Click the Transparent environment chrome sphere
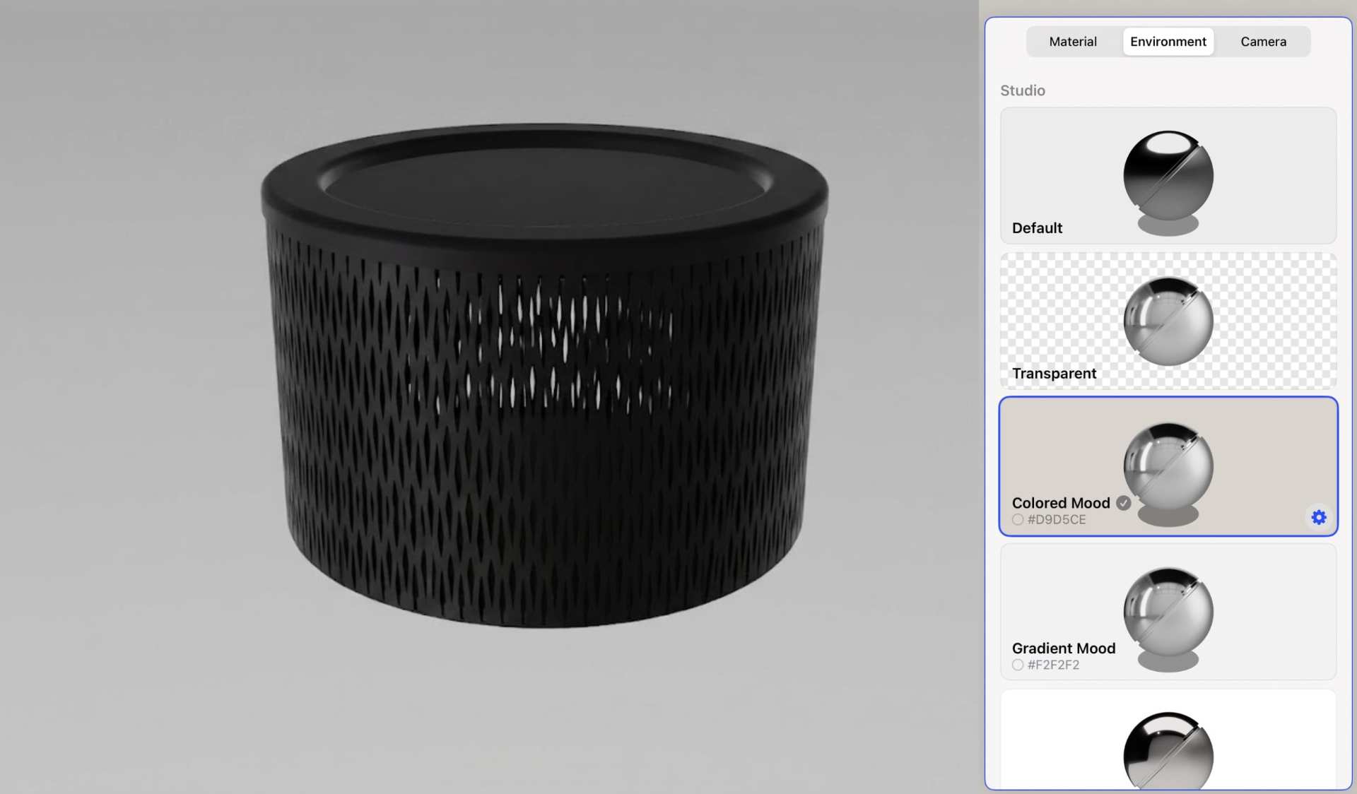This screenshot has width=1357, height=794. [x=1168, y=321]
